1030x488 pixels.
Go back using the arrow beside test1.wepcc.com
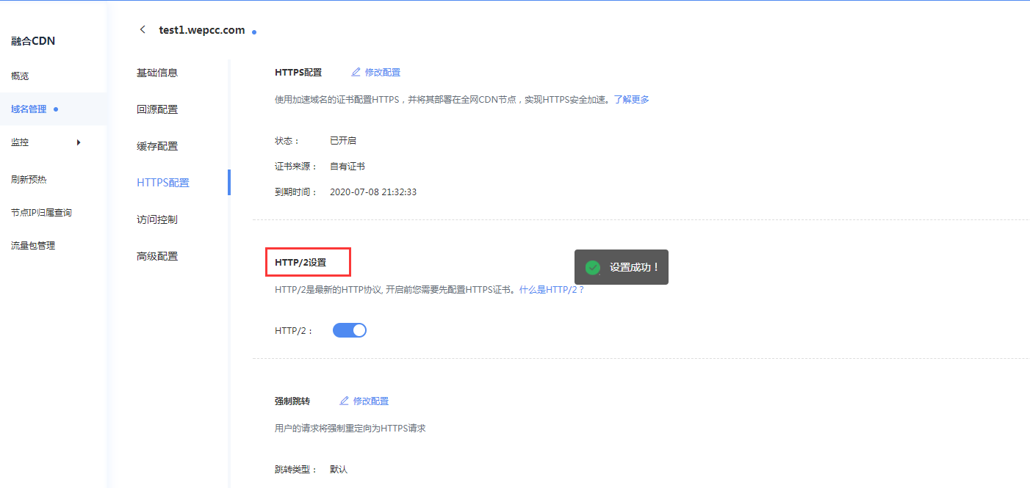click(x=143, y=29)
